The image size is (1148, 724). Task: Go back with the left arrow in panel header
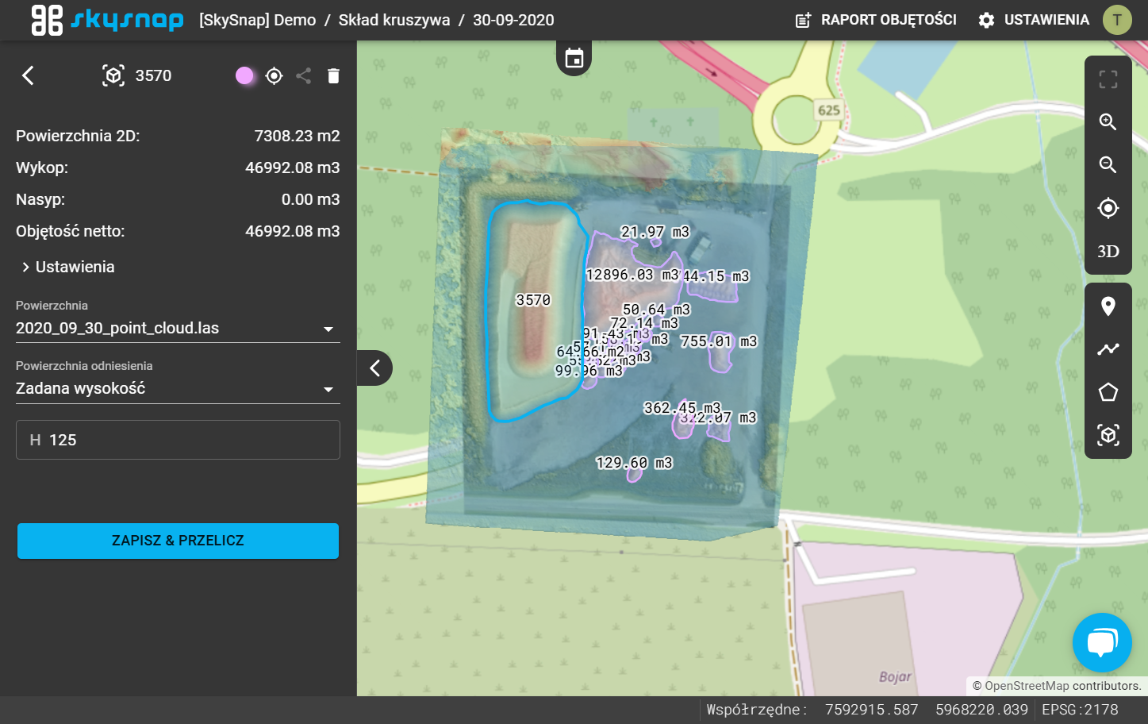[x=28, y=75]
